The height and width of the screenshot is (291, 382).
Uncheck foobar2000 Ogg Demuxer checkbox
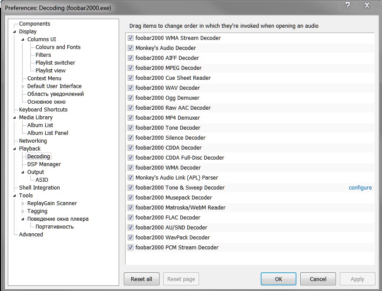pyautogui.click(x=131, y=98)
